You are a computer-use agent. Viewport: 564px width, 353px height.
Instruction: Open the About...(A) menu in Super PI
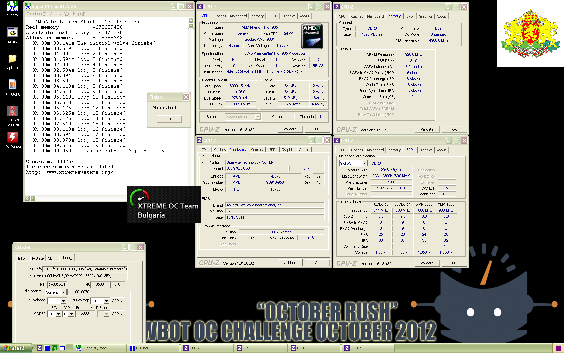[x=59, y=14]
